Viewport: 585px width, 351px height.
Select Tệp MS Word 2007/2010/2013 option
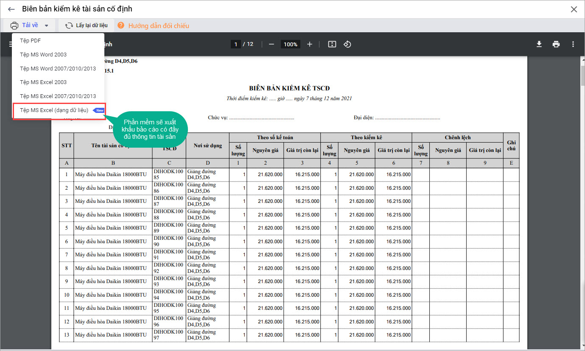pyautogui.click(x=58, y=68)
